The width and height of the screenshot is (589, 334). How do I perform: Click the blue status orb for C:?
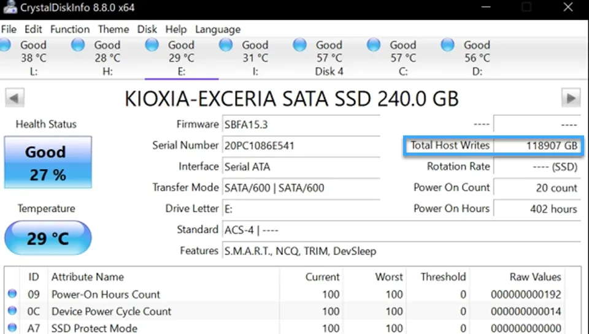click(x=374, y=45)
